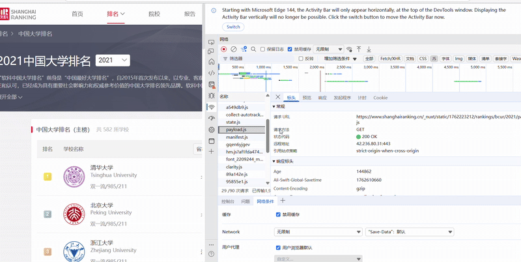
Task: Open 首页 in site navigation
Action: [x=77, y=14]
